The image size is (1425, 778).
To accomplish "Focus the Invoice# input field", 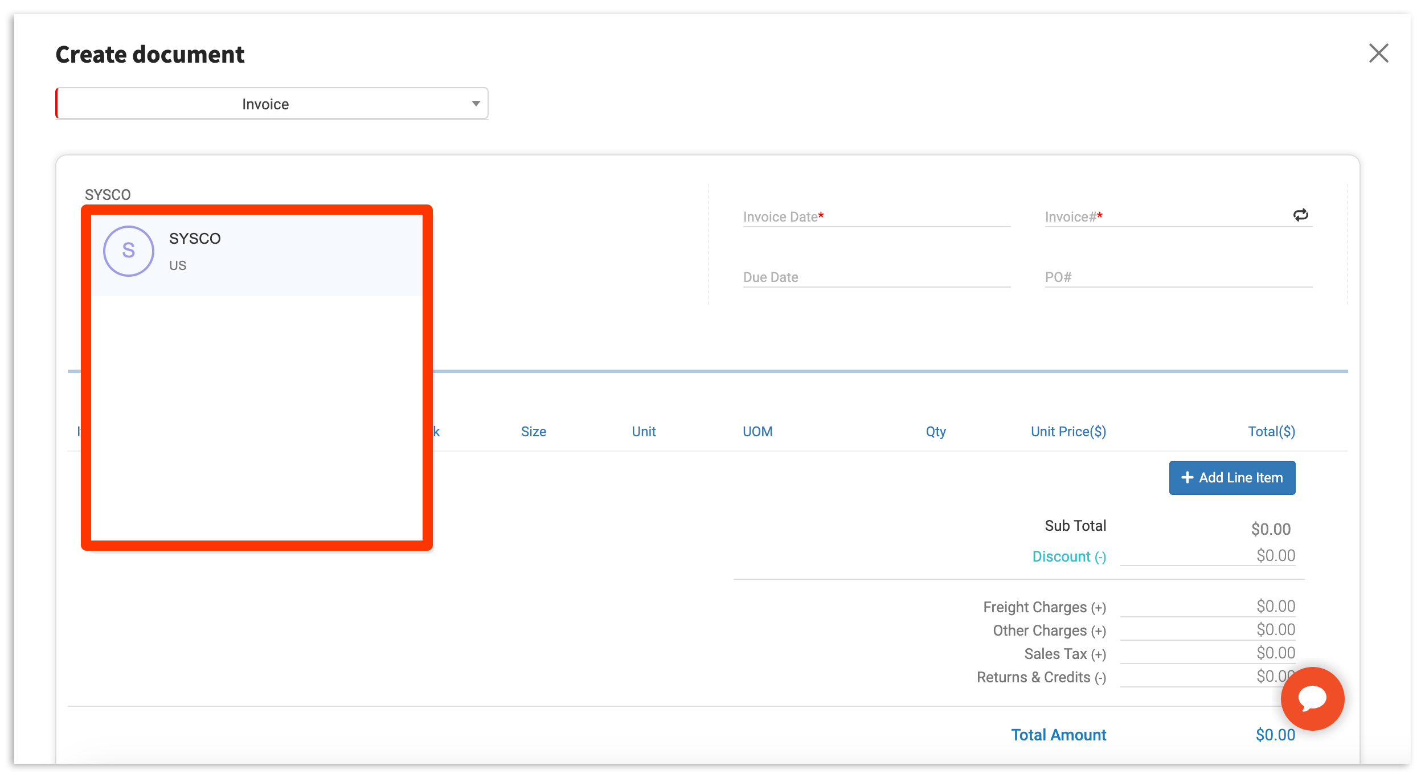I will point(1162,217).
